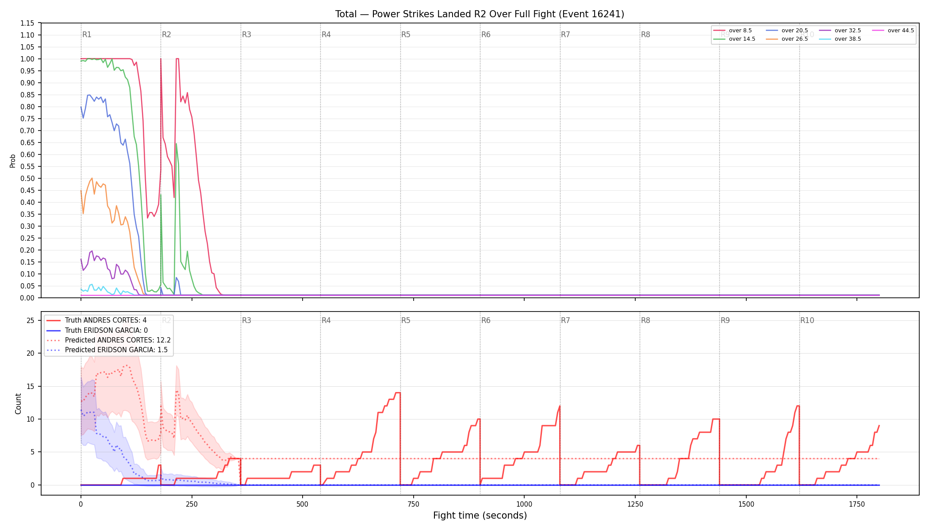Click the R4 round label in the top chart

pos(326,35)
